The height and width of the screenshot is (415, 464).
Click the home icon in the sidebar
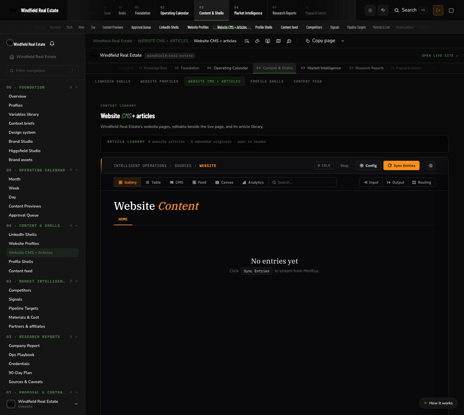tap(12, 57)
